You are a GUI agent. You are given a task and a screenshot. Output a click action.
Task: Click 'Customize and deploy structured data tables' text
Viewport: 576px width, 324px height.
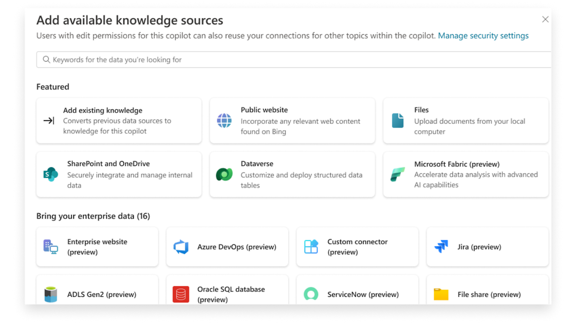[x=302, y=180]
